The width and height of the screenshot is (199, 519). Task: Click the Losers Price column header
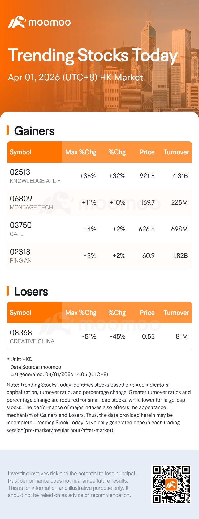click(x=147, y=313)
